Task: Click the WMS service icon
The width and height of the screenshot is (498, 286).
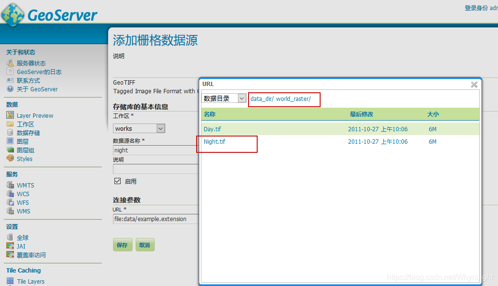Action: [10, 211]
